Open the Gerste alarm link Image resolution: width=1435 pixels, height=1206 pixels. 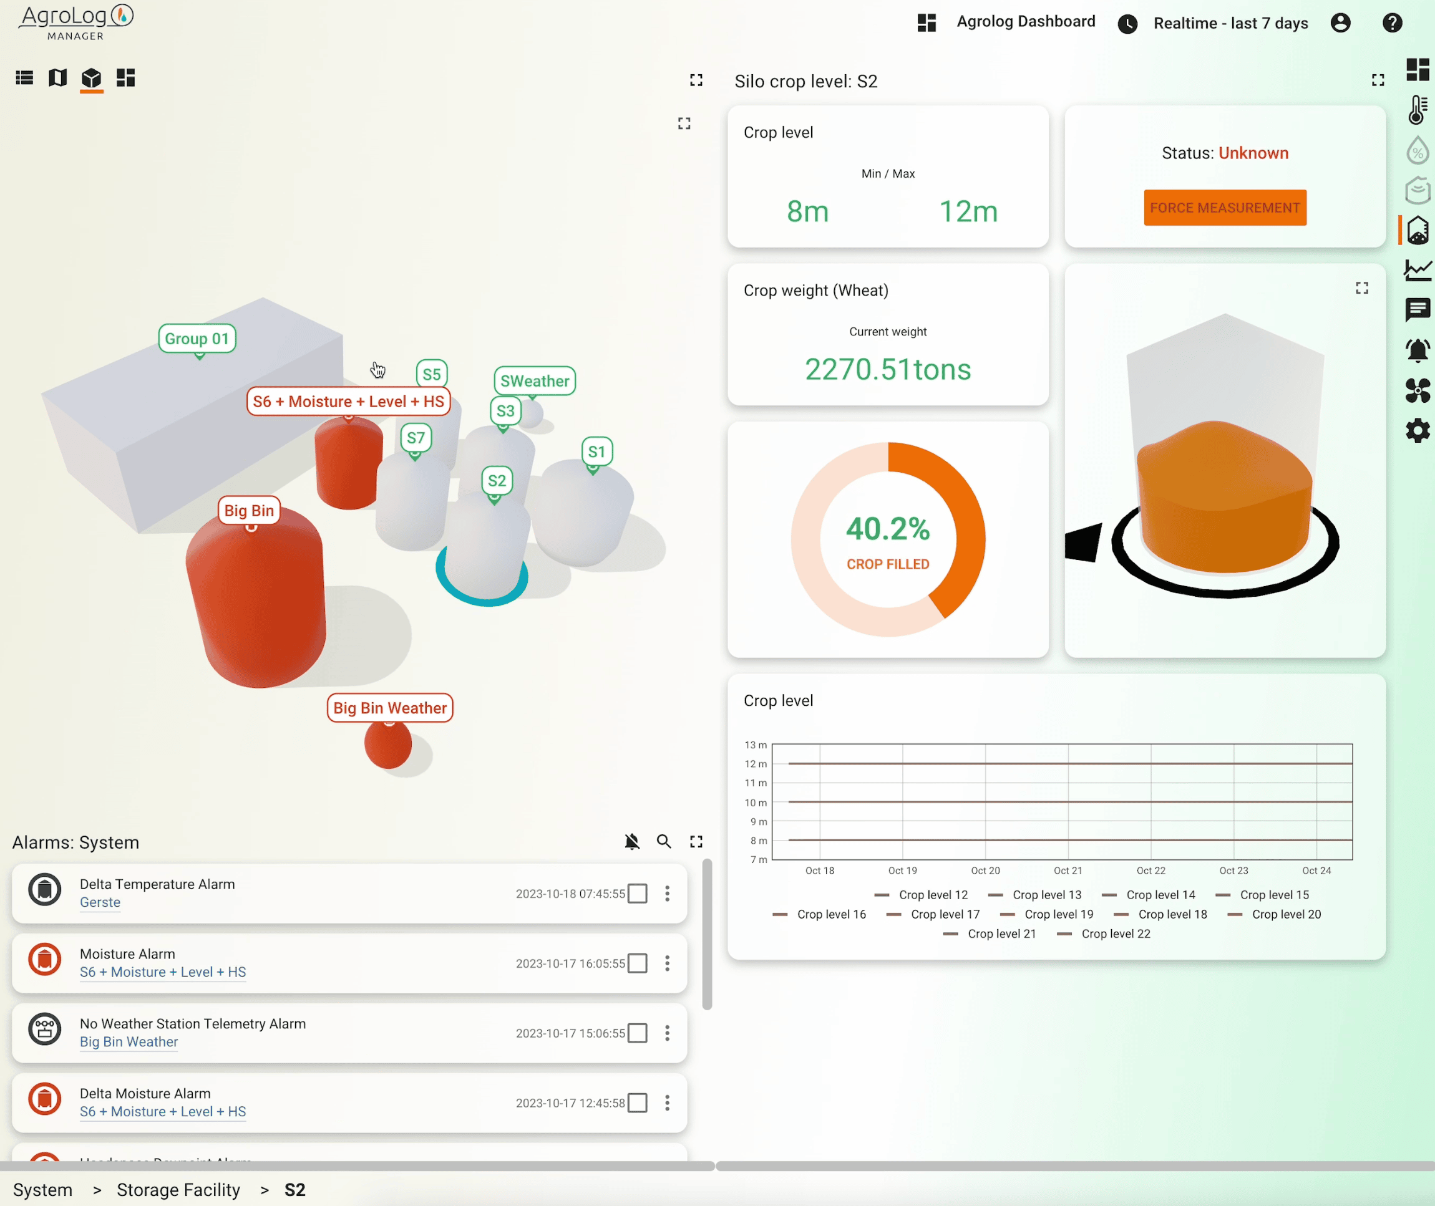(x=100, y=902)
